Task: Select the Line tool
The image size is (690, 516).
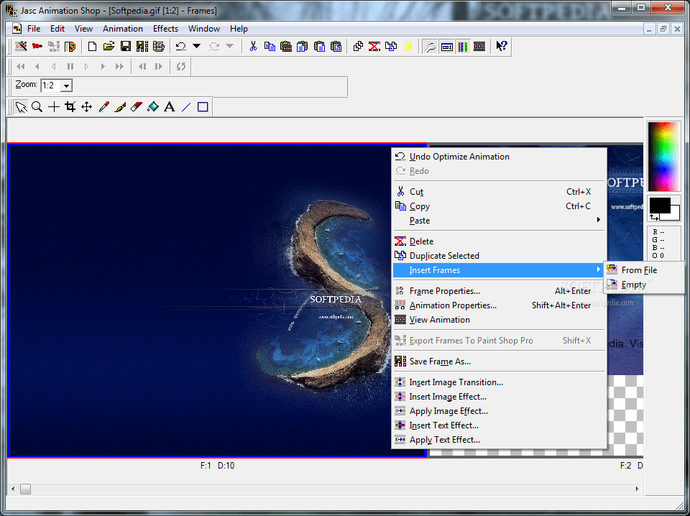Action: 185,106
